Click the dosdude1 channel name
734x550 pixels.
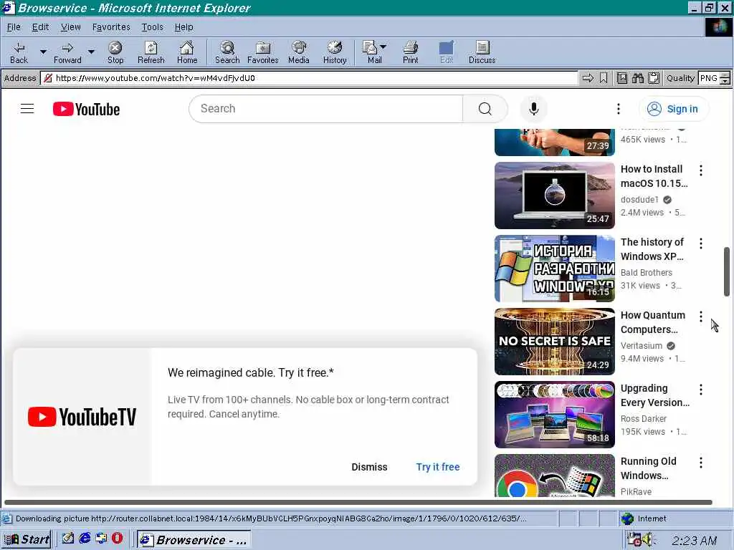(x=639, y=200)
